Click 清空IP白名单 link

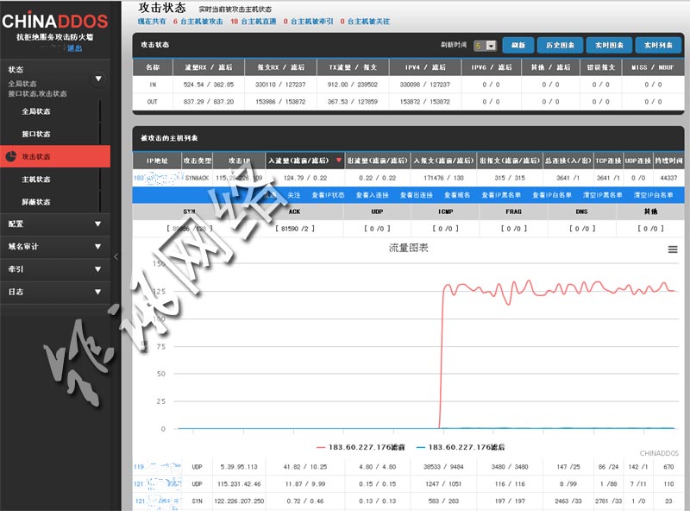point(653,195)
